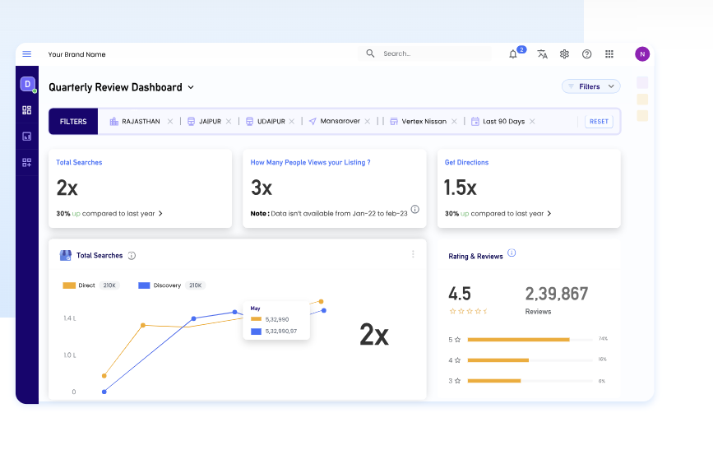Open the Filters dropdown button
This screenshot has height=450, width=713.
(590, 86)
